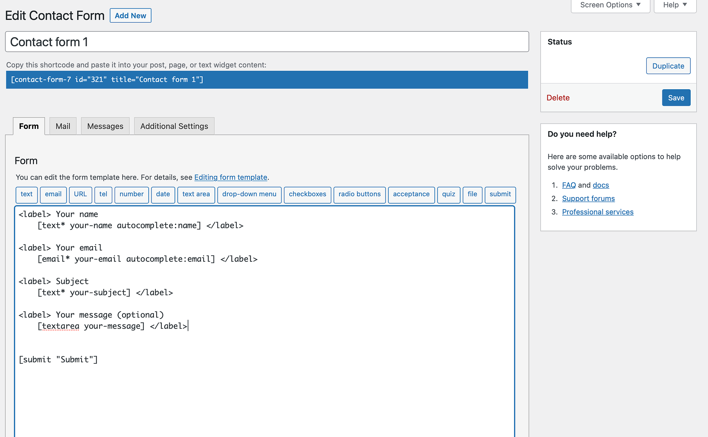Switch to the Messages tab
Screen dimensions: 708x437
pos(105,126)
